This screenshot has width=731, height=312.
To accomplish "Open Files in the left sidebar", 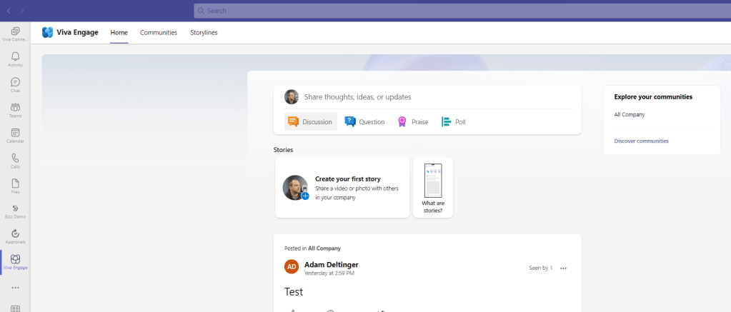I will [x=15, y=186].
